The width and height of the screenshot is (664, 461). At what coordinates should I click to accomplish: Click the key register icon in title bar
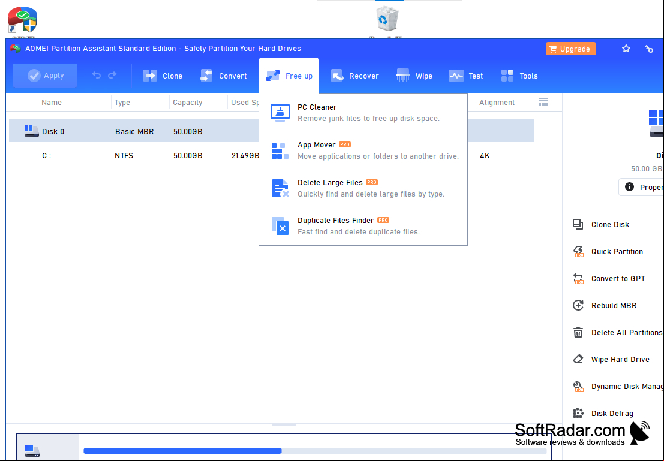click(649, 49)
